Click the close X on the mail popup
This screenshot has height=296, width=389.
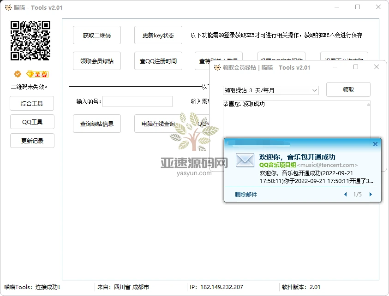[375, 144]
